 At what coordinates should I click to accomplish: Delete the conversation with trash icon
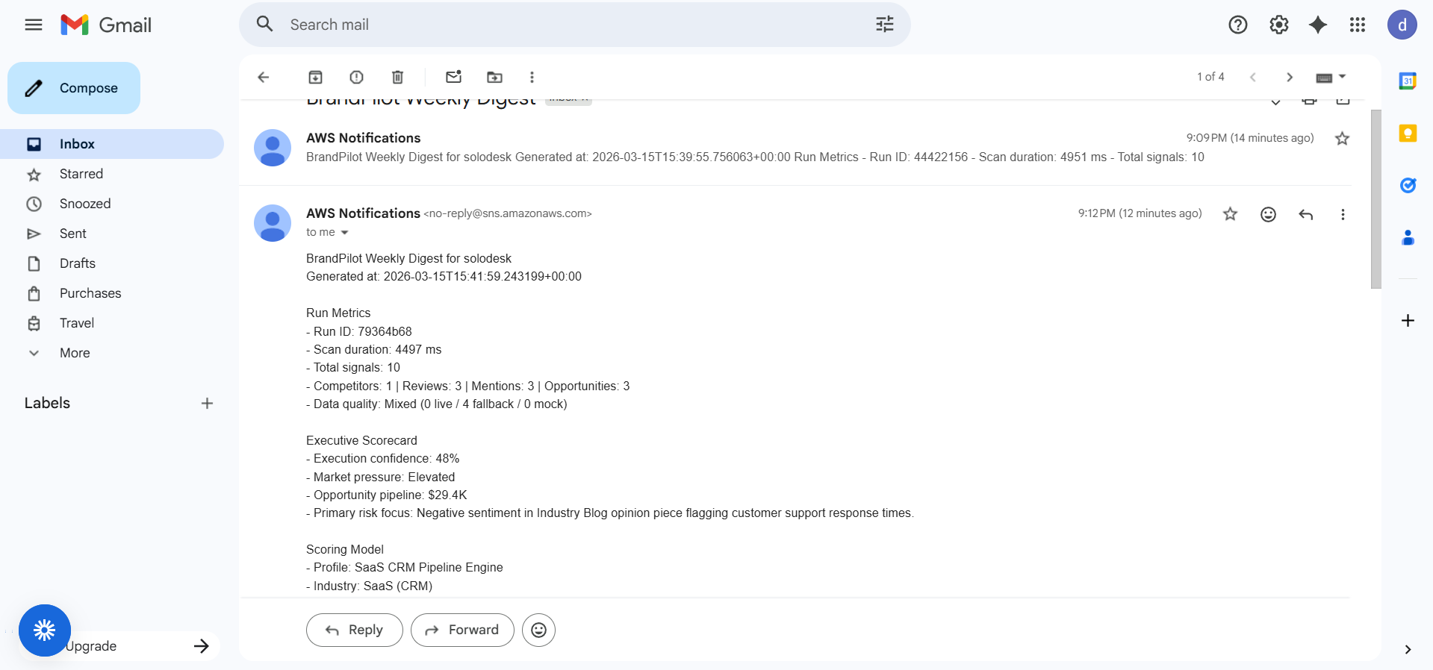[x=397, y=77]
